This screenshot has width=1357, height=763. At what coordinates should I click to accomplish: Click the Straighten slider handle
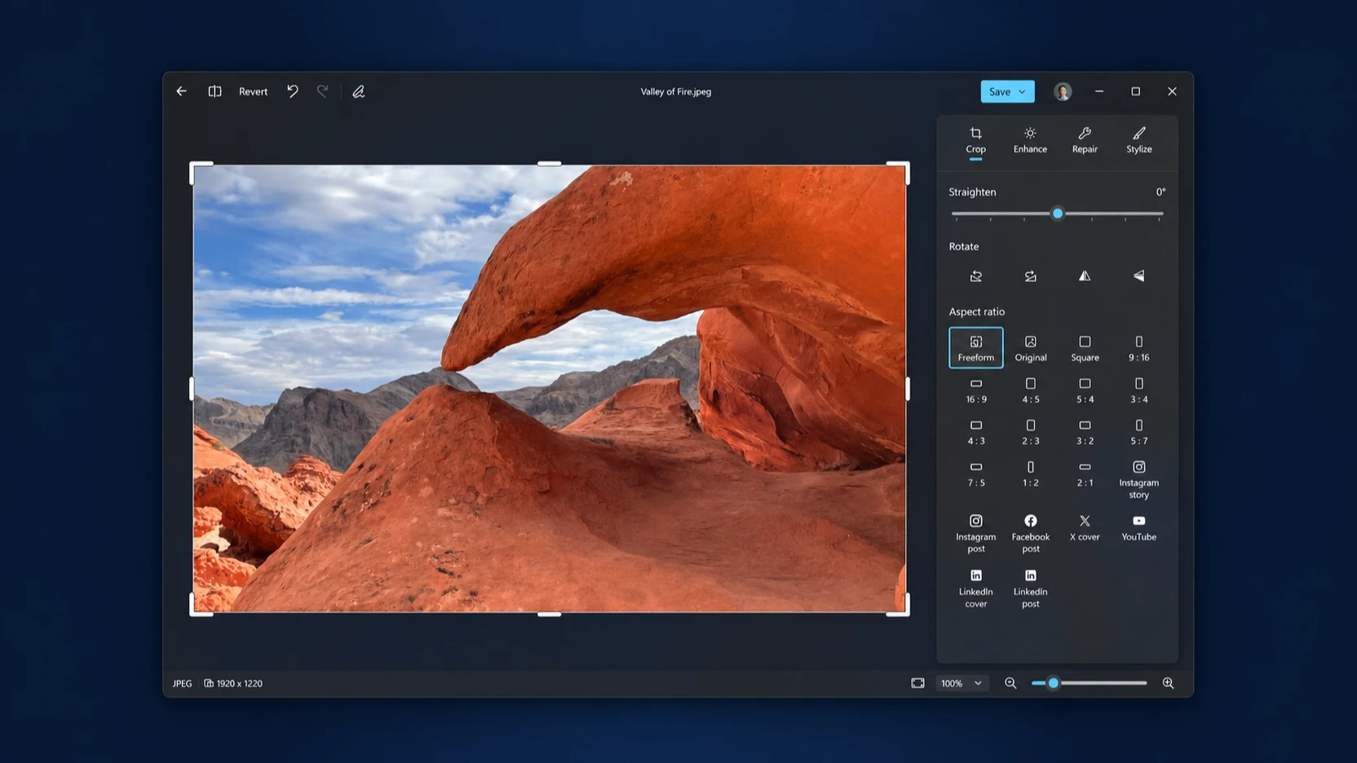(1058, 214)
